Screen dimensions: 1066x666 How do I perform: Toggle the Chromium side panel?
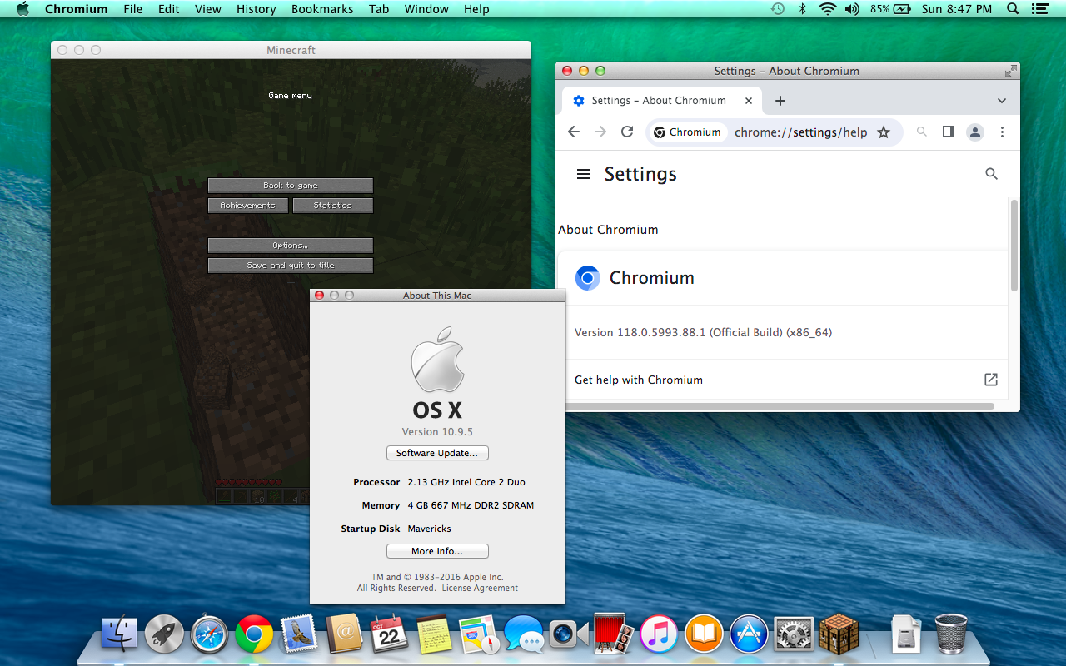coord(948,132)
